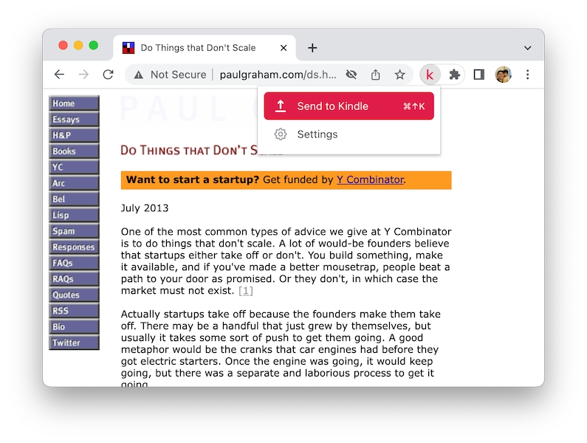The image size is (587, 443).
Task: Click the Not Secure warning indicator
Action: coord(171,75)
